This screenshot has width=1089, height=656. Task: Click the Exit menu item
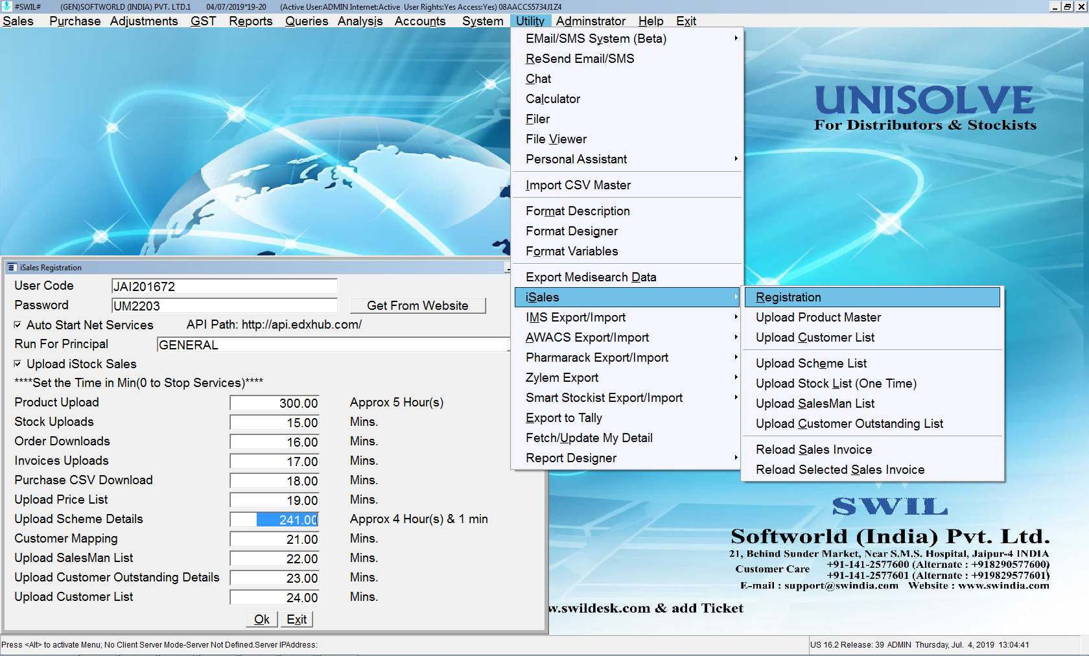coord(686,21)
